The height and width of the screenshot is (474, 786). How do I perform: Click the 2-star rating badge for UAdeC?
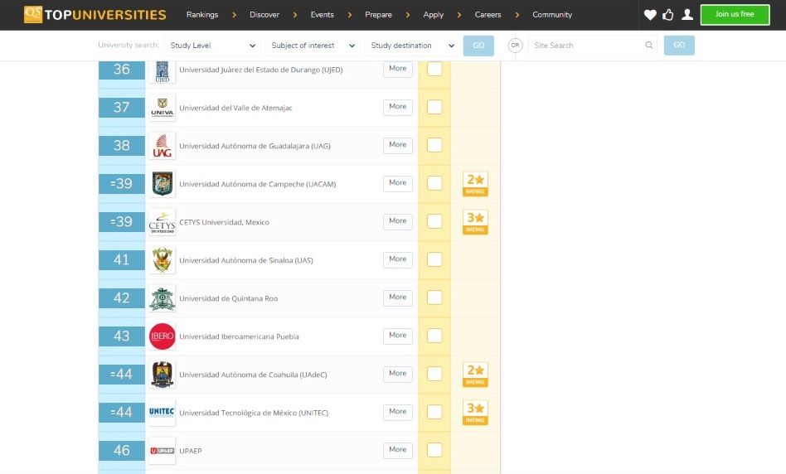pos(475,375)
